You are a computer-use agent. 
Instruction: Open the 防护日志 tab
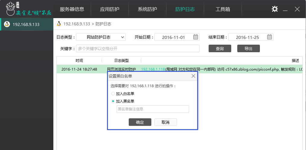click(185, 9)
